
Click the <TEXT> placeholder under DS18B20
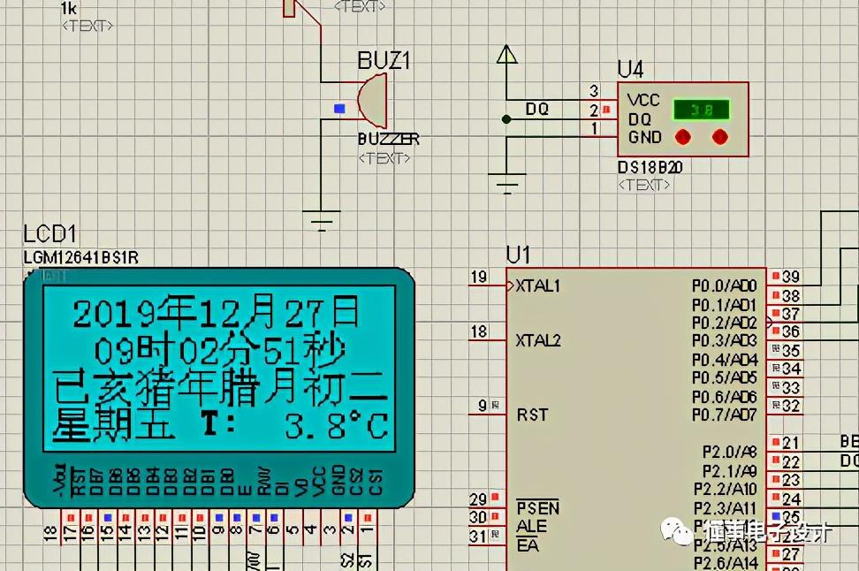click(x=643, y=186)
